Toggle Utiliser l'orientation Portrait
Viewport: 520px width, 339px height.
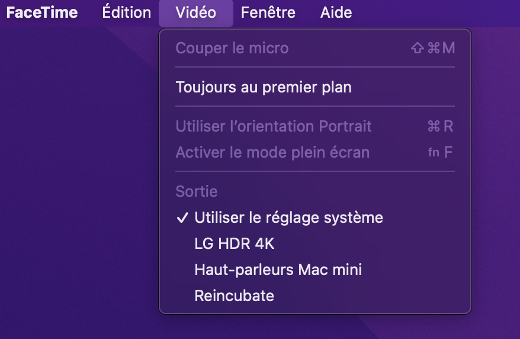point(274,126)
